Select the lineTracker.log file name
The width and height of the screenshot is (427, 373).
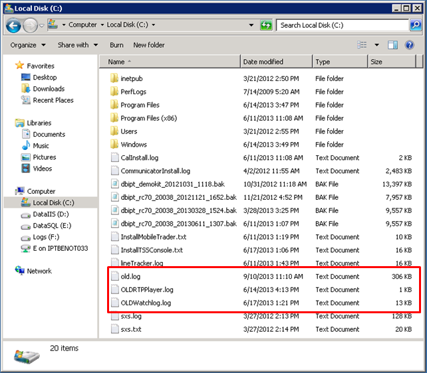click(142, 263)
